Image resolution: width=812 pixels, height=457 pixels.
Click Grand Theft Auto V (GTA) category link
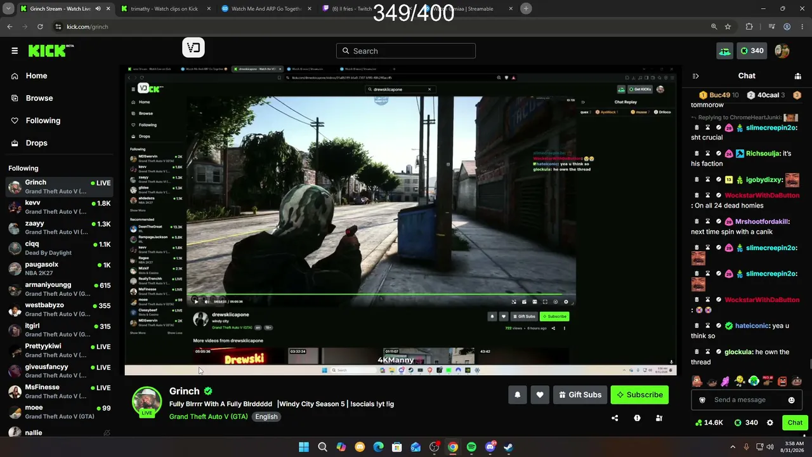click(208, 417)
